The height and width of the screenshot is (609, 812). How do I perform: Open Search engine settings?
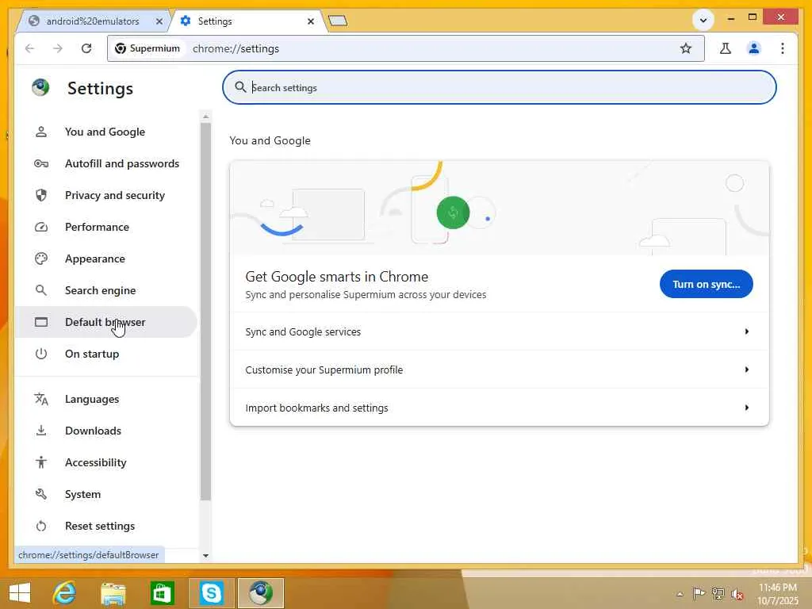[x=106, y=290]
